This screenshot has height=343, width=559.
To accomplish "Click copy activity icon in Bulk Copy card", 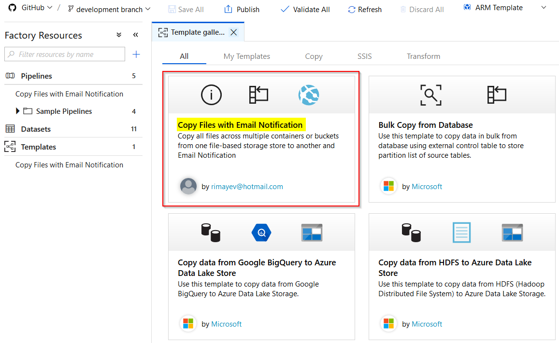I will pos(497,95).
